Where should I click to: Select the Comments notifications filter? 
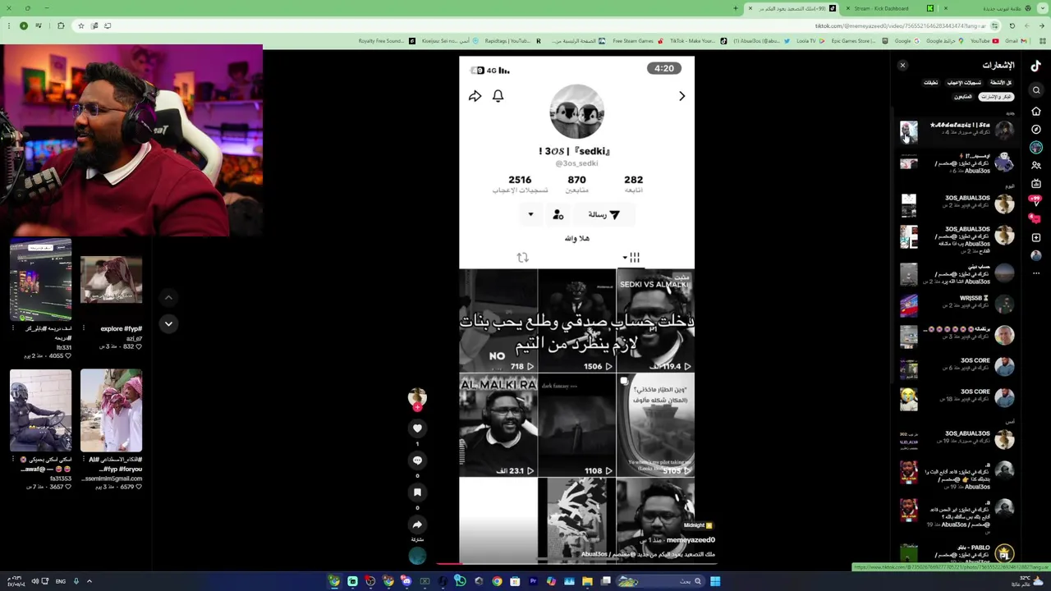(x=930, y=83)
